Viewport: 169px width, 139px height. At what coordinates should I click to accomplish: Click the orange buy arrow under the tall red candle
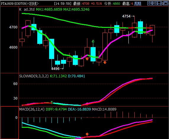click(105, 62)
